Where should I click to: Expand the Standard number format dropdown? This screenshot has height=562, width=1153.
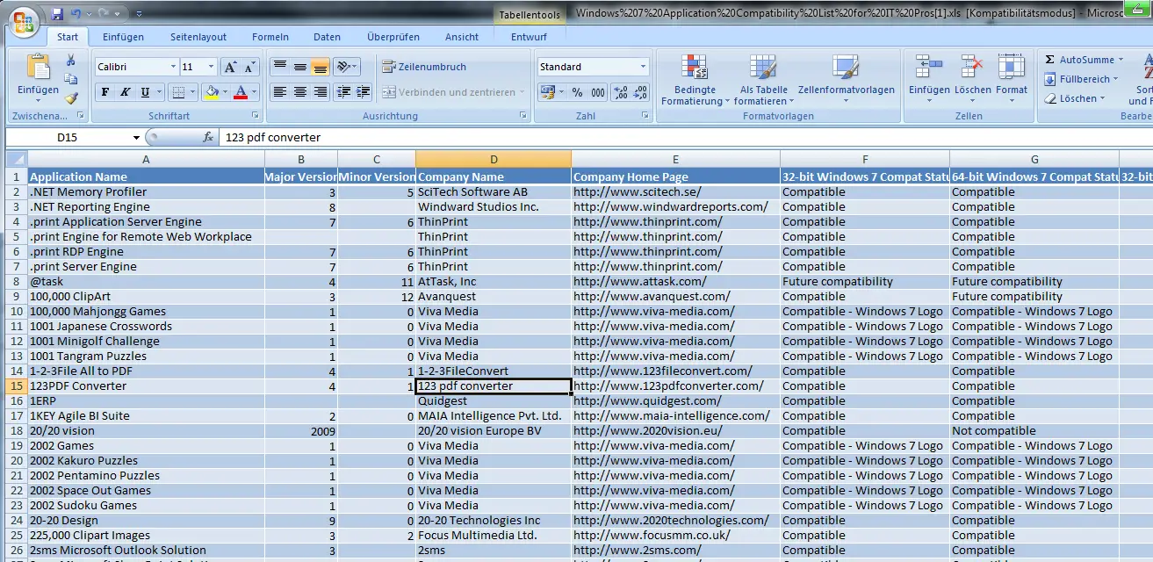pyautogui.click(x=643, y=67)
